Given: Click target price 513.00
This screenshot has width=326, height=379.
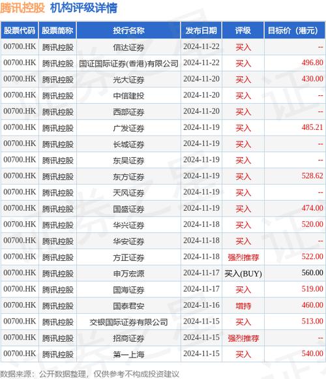Looking at the screenshot, I should coord(312,321).
